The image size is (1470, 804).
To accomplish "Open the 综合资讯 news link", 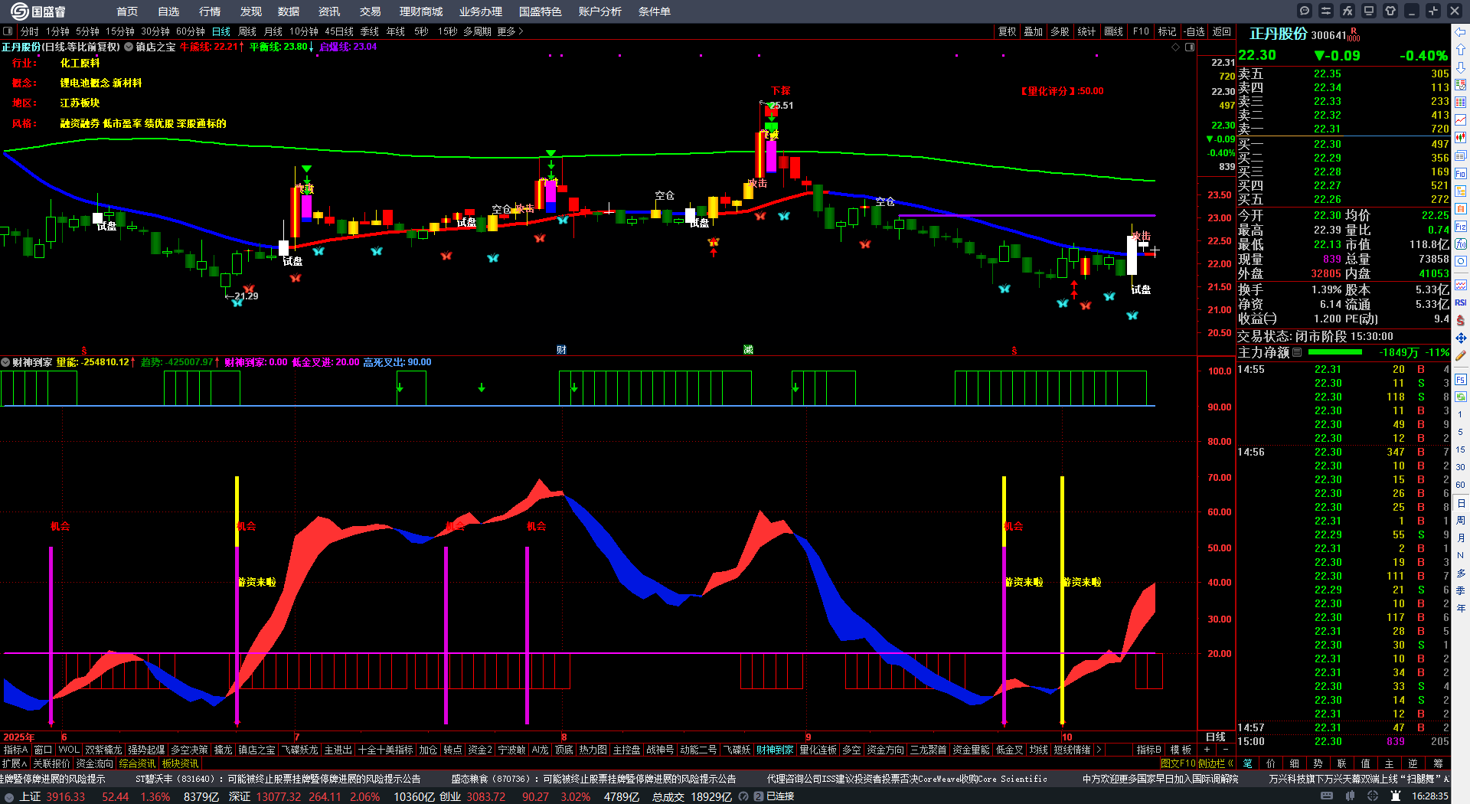I will click(x=137, y=763).
